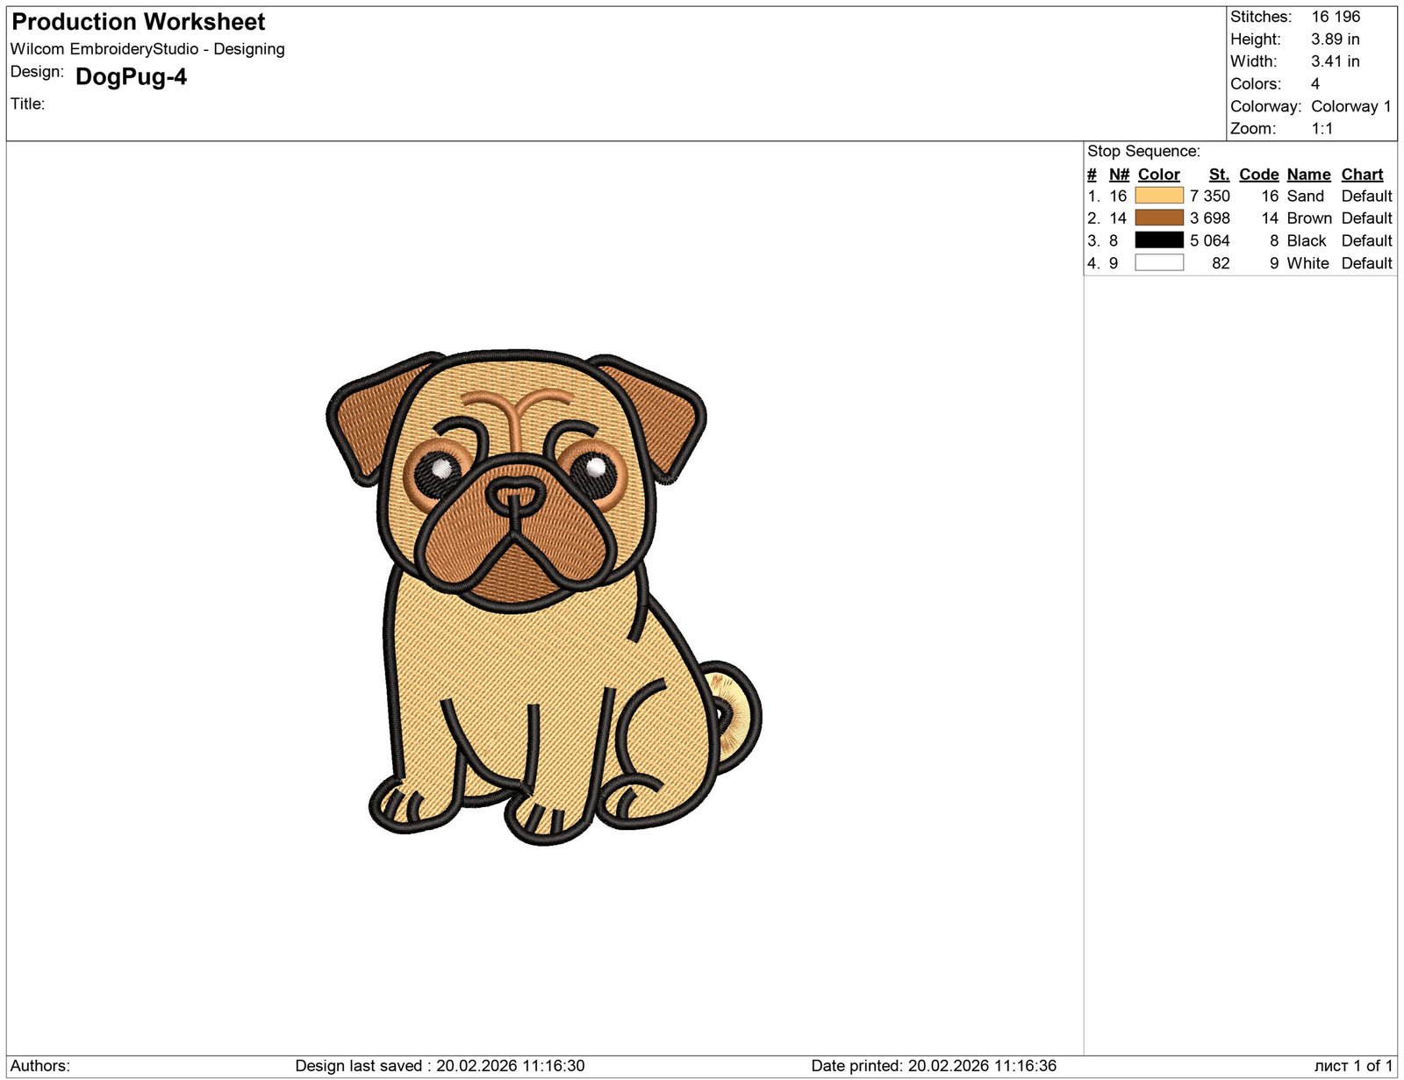
Task: Click the Colorway 1 label
Action: (x=1349, y=106)
